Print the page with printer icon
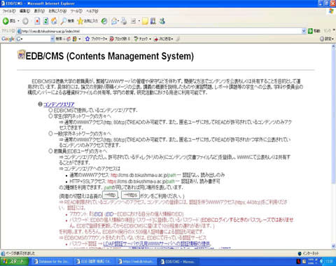 (124, 21)
